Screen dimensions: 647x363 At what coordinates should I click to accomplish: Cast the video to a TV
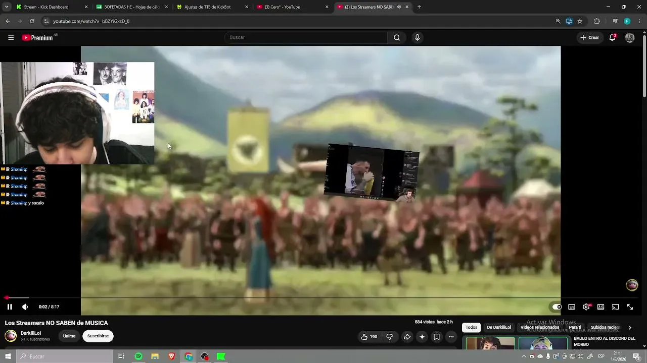click(615, 307)
